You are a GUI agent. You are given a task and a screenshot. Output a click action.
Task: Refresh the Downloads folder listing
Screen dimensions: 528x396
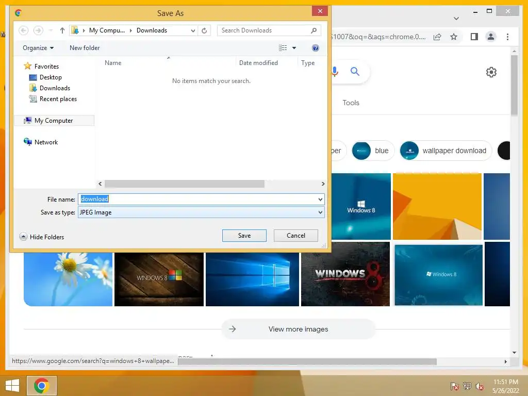coord(204,30)
